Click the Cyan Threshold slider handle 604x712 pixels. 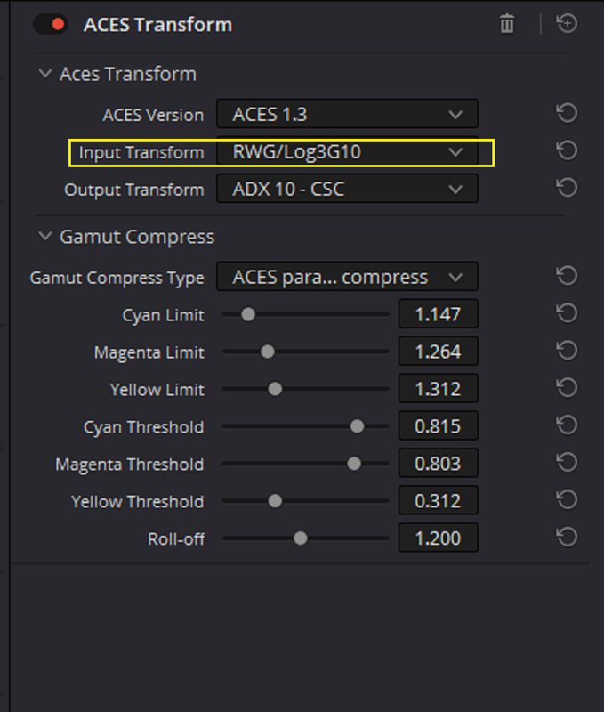357,426
